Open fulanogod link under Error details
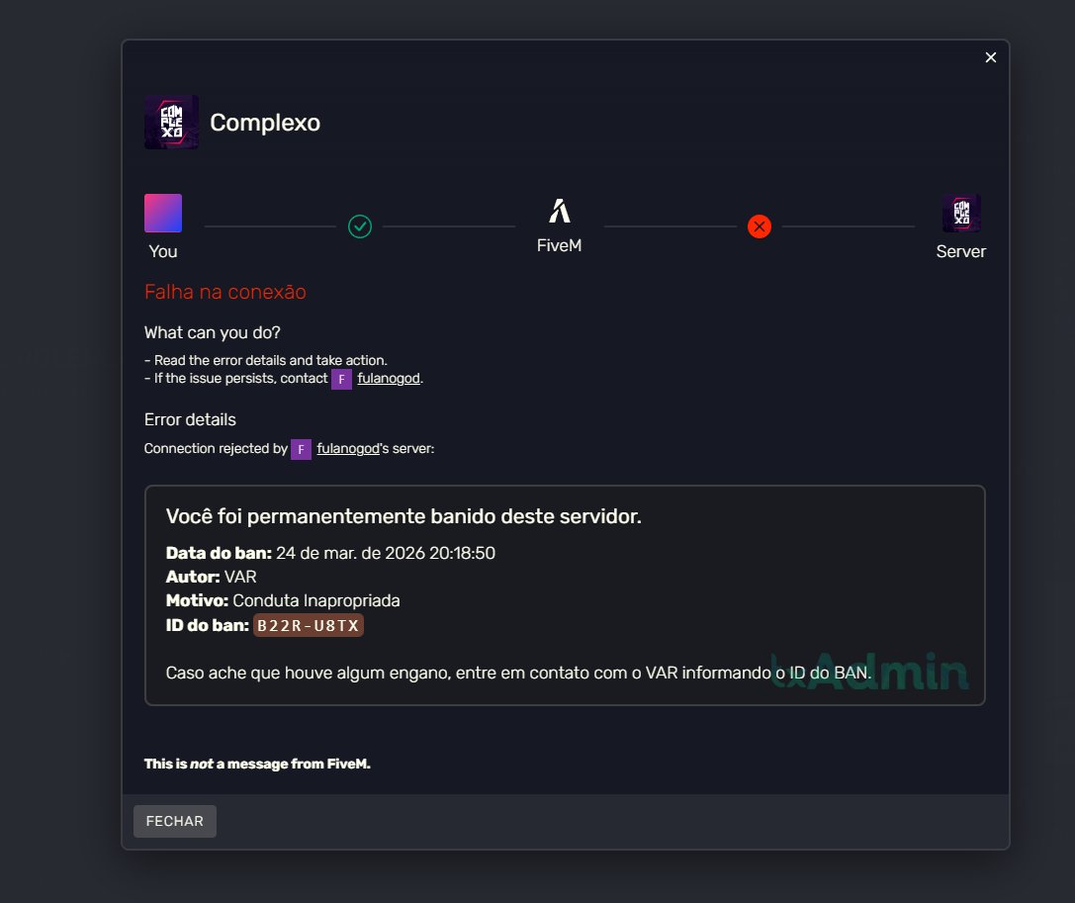 [x=348, y=448]
